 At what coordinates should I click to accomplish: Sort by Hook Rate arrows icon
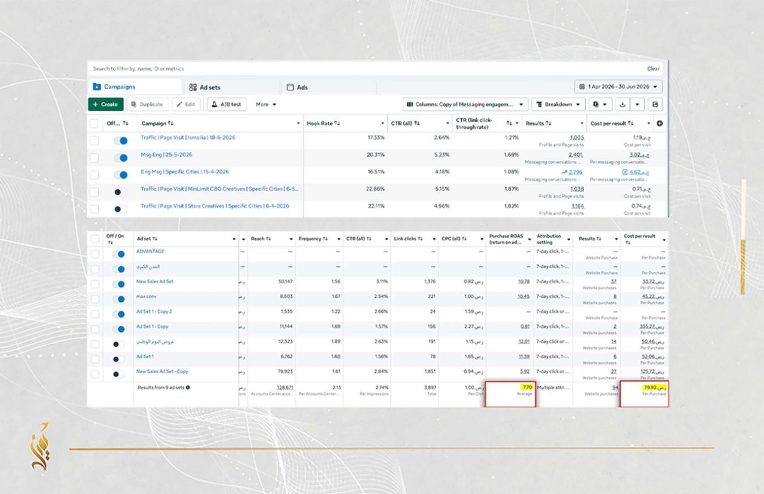coord(337,123)
